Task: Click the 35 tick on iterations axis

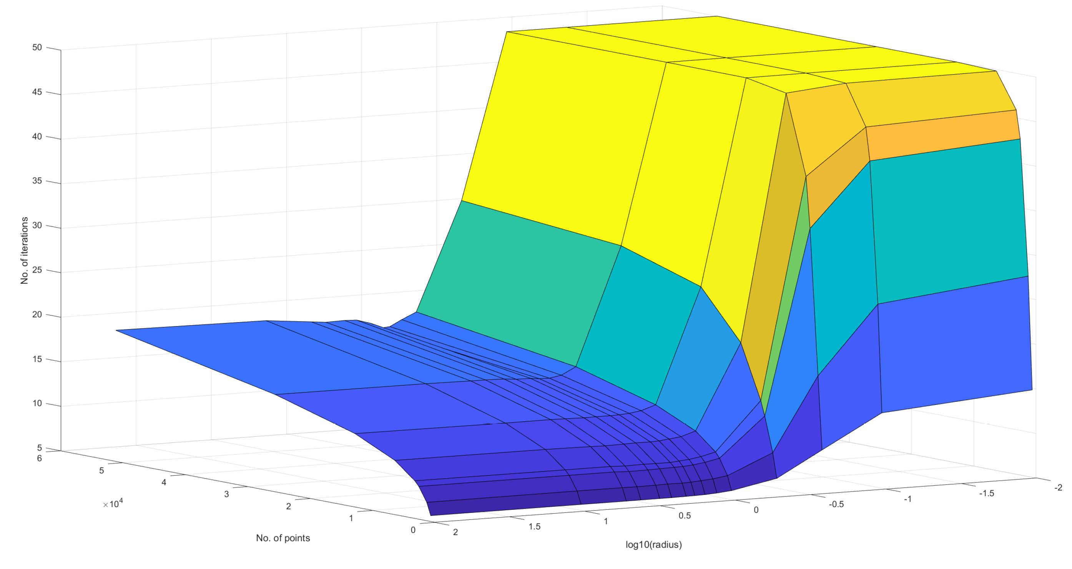Action: coord(37,181)
